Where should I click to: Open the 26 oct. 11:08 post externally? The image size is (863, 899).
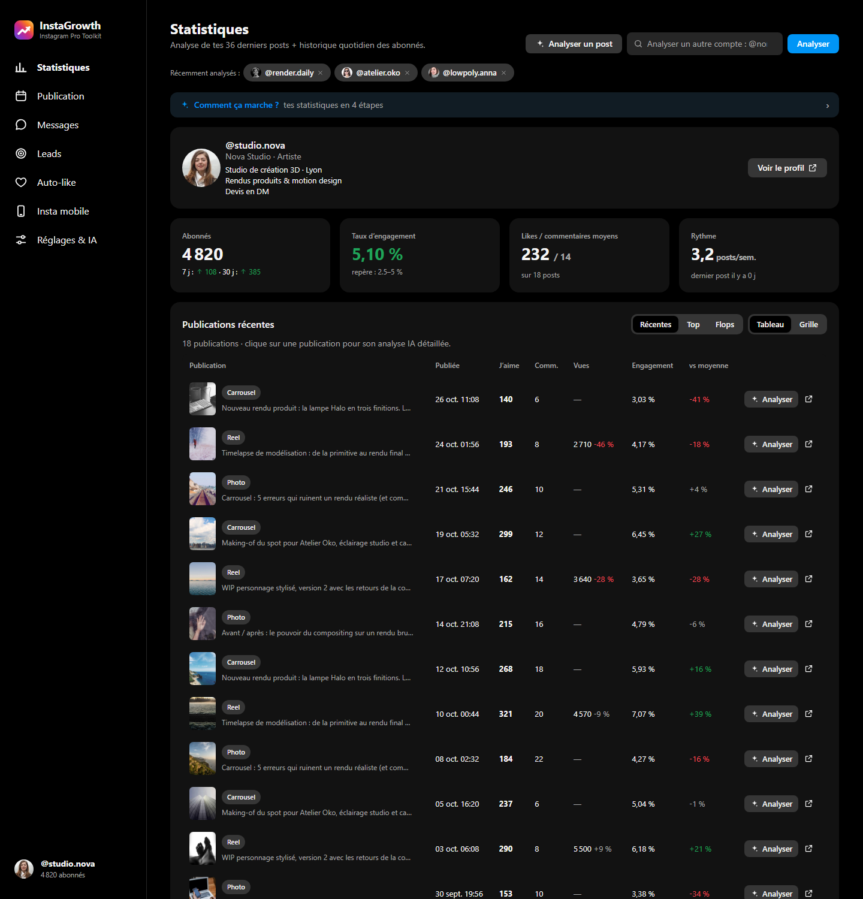click(809, 399)
